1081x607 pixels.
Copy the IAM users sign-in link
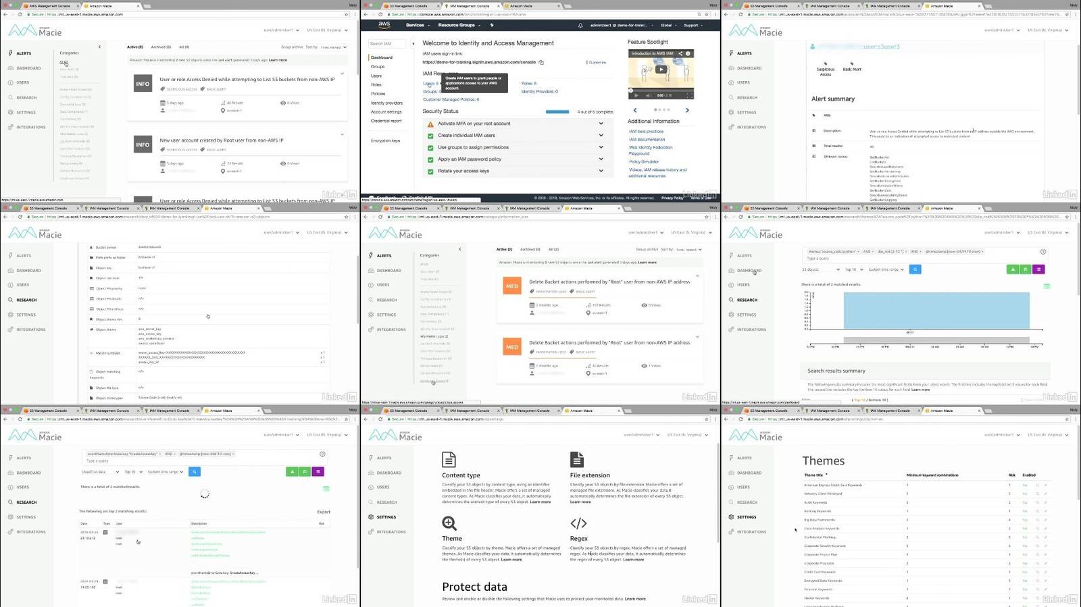pyautogui.click(x=541, y=62)
